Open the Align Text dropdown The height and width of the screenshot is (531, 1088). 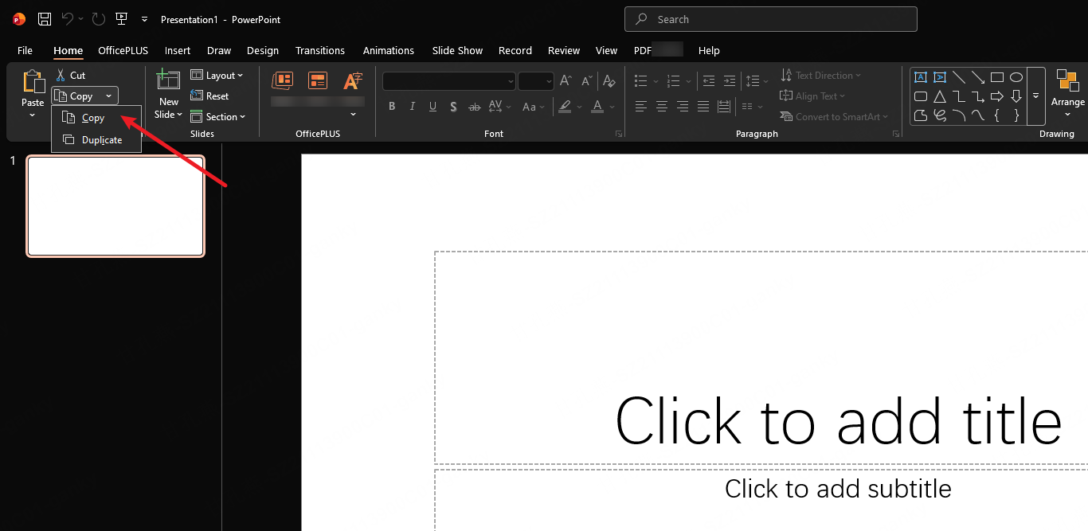(813, 96)
